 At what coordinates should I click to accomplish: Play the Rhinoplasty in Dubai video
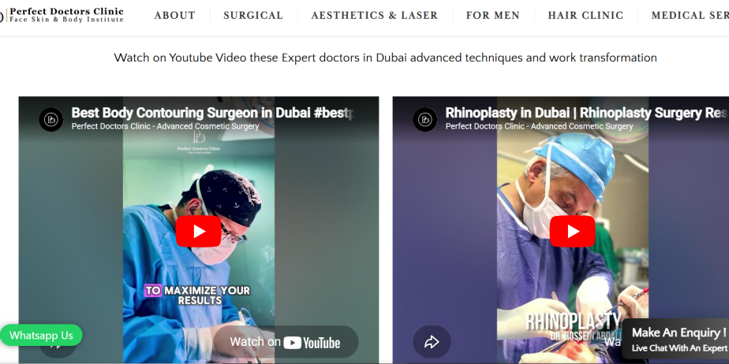572,231
